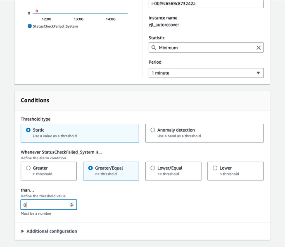Select the Lower than threshold condition
Viewport: 285px width, 247px height.
[215, 168]
